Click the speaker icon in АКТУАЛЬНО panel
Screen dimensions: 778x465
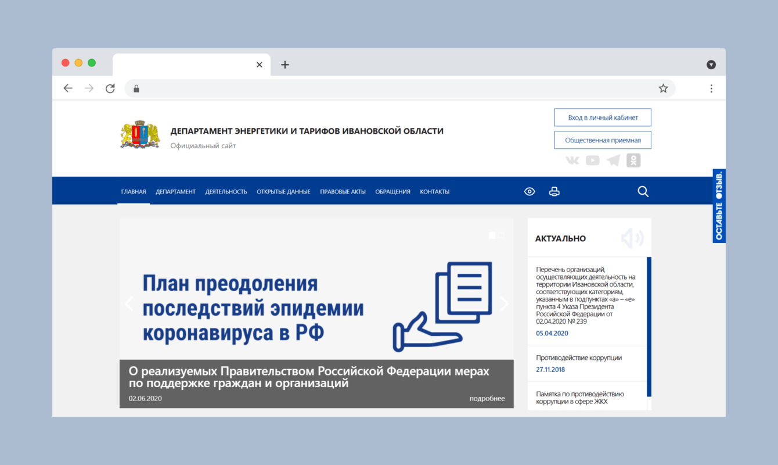[632, 238]
